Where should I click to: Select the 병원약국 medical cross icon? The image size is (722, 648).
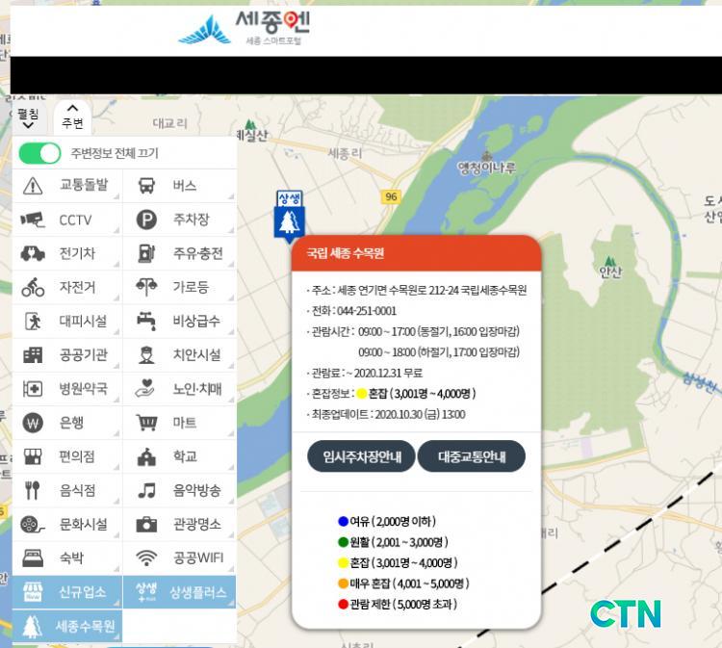(33, 389)
